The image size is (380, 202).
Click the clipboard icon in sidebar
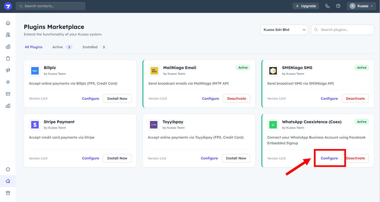[x=8, y=59]
